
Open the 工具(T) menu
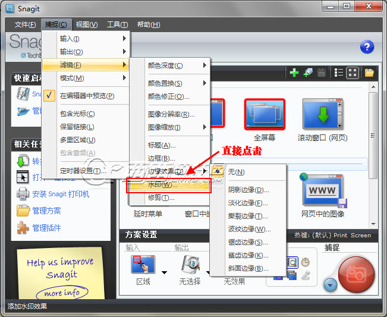click(x=118, y=24)
